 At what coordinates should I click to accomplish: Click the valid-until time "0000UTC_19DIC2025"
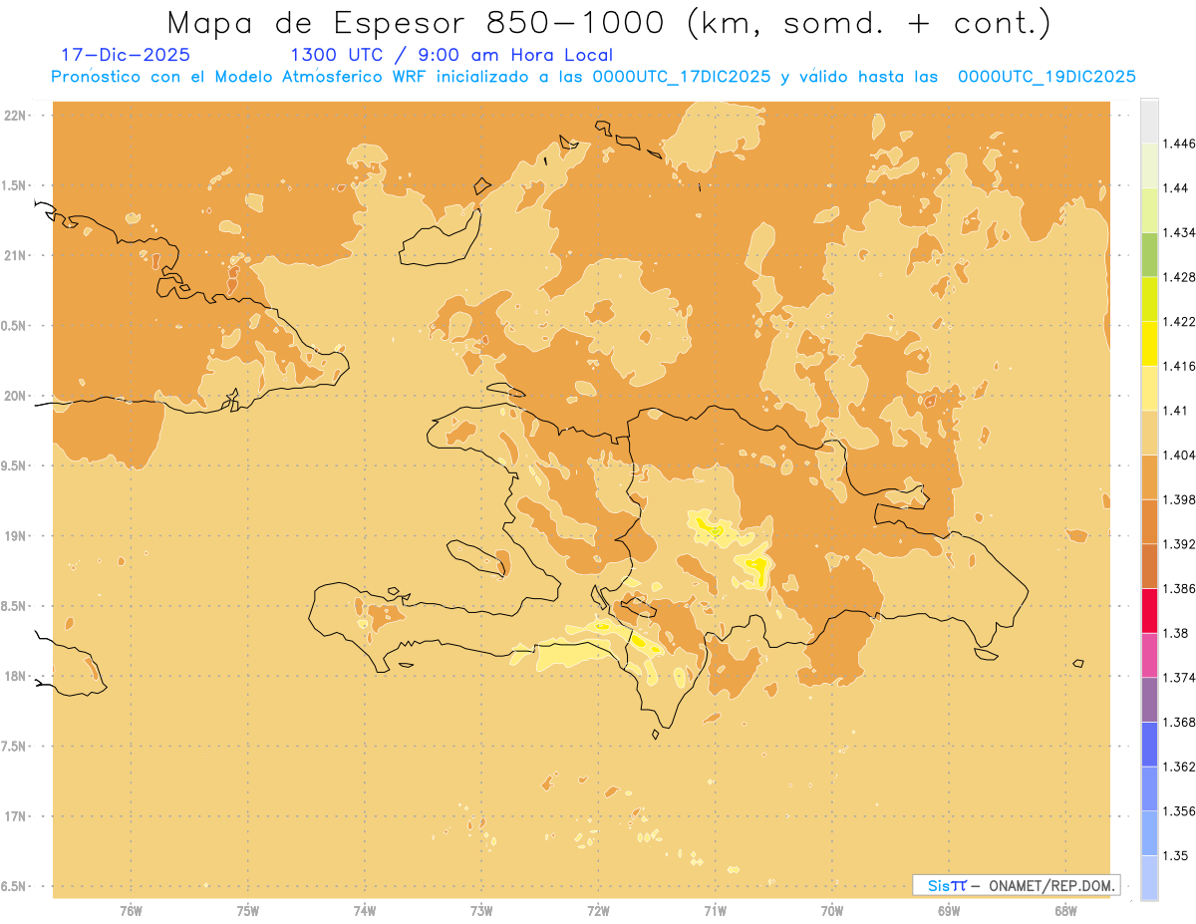click(1046, 77)
